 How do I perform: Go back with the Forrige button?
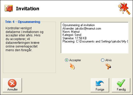tap(100, 85)
